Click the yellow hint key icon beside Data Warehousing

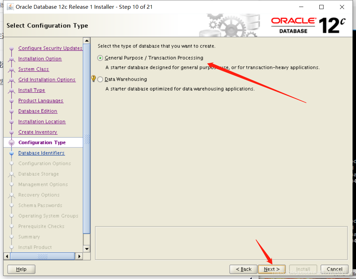coord(93,78)
